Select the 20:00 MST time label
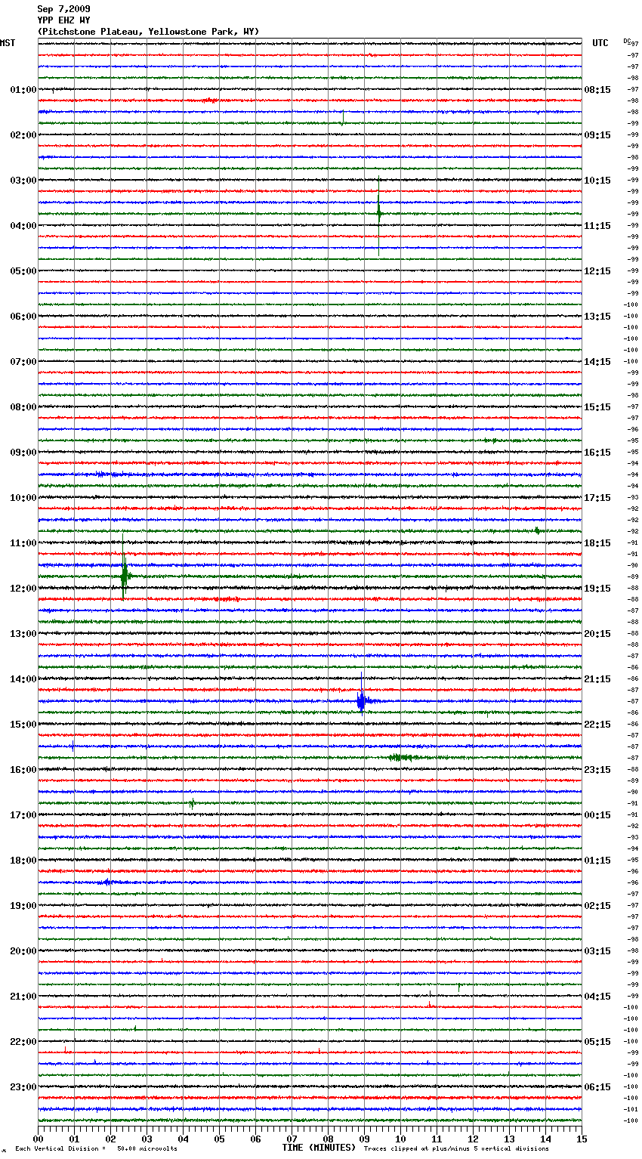This screenshot has width=642, height=1159. 23,951
